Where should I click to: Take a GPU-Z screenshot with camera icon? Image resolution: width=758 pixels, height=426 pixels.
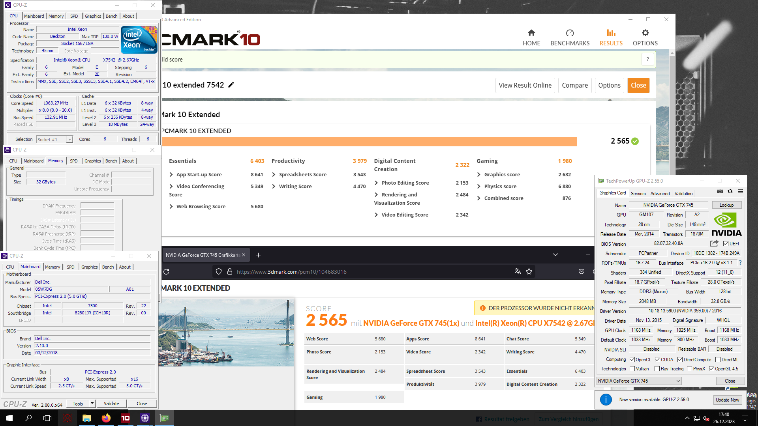pos(720,191)
